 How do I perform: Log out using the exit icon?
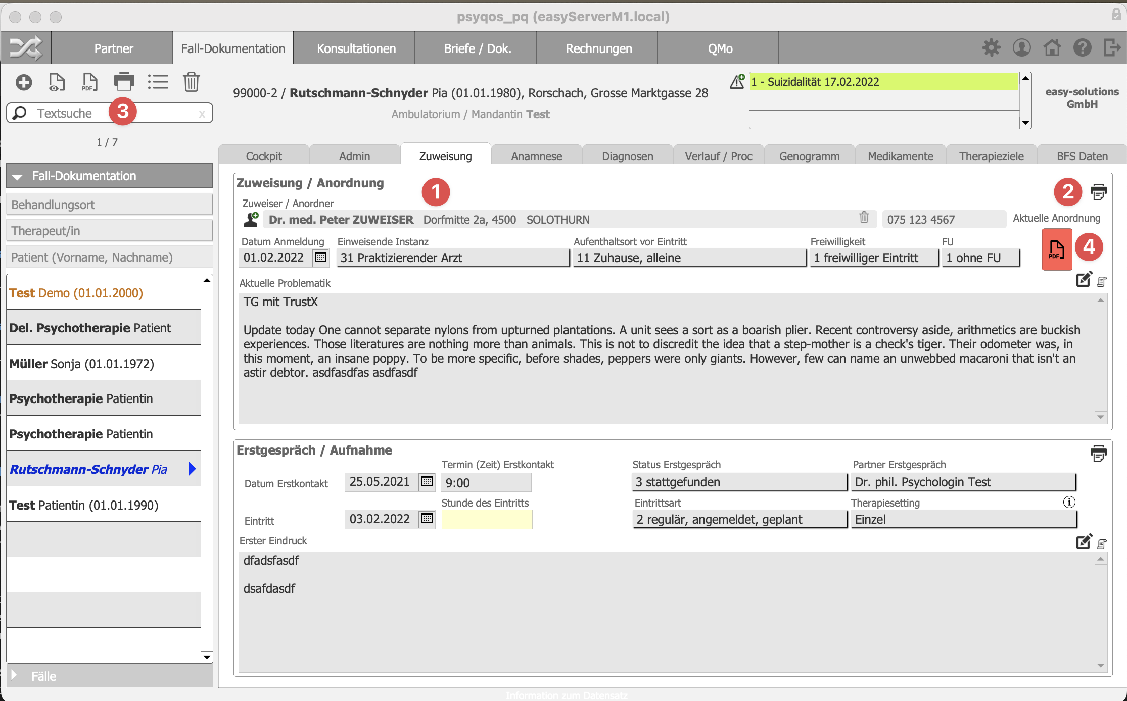point(1112,48)
